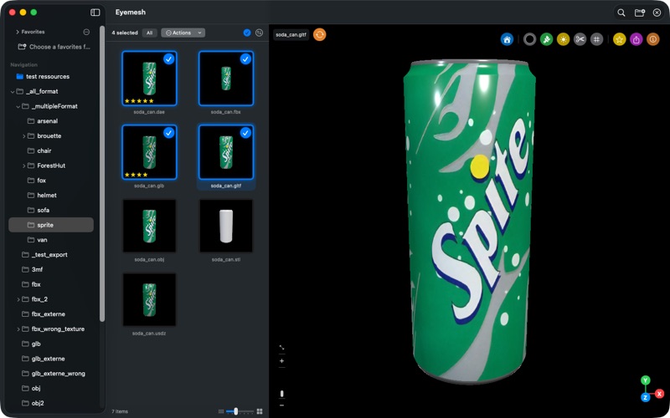The image size is (670, 418).
Task: Click Choose a favorites folder
Action: coord(54,47)
